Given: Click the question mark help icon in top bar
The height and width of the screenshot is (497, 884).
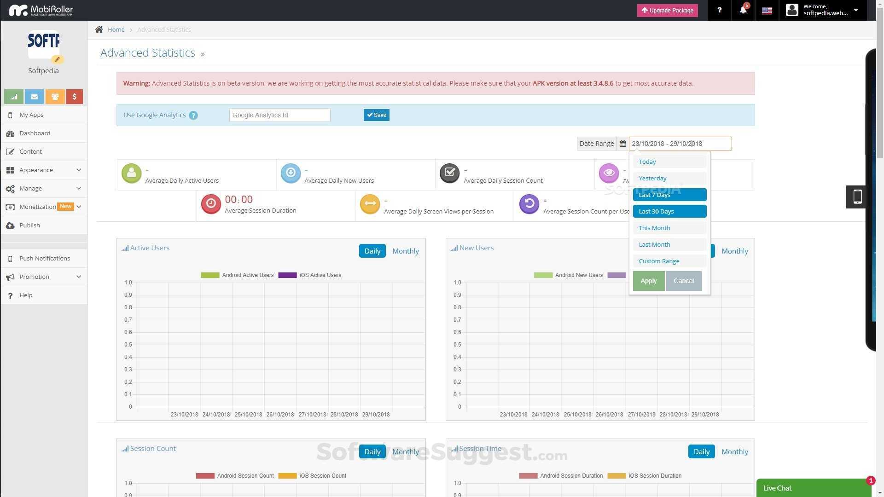Looking at the screenshot, I should pyautogui.click(x=719, y=10).
